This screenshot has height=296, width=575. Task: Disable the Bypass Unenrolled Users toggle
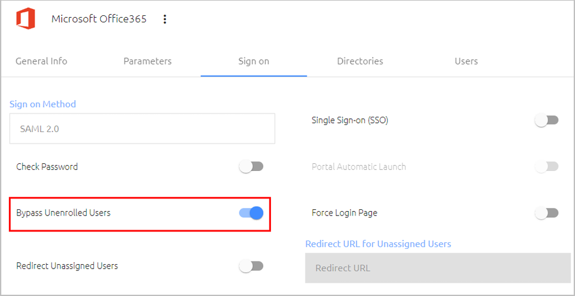coord(251,213)
